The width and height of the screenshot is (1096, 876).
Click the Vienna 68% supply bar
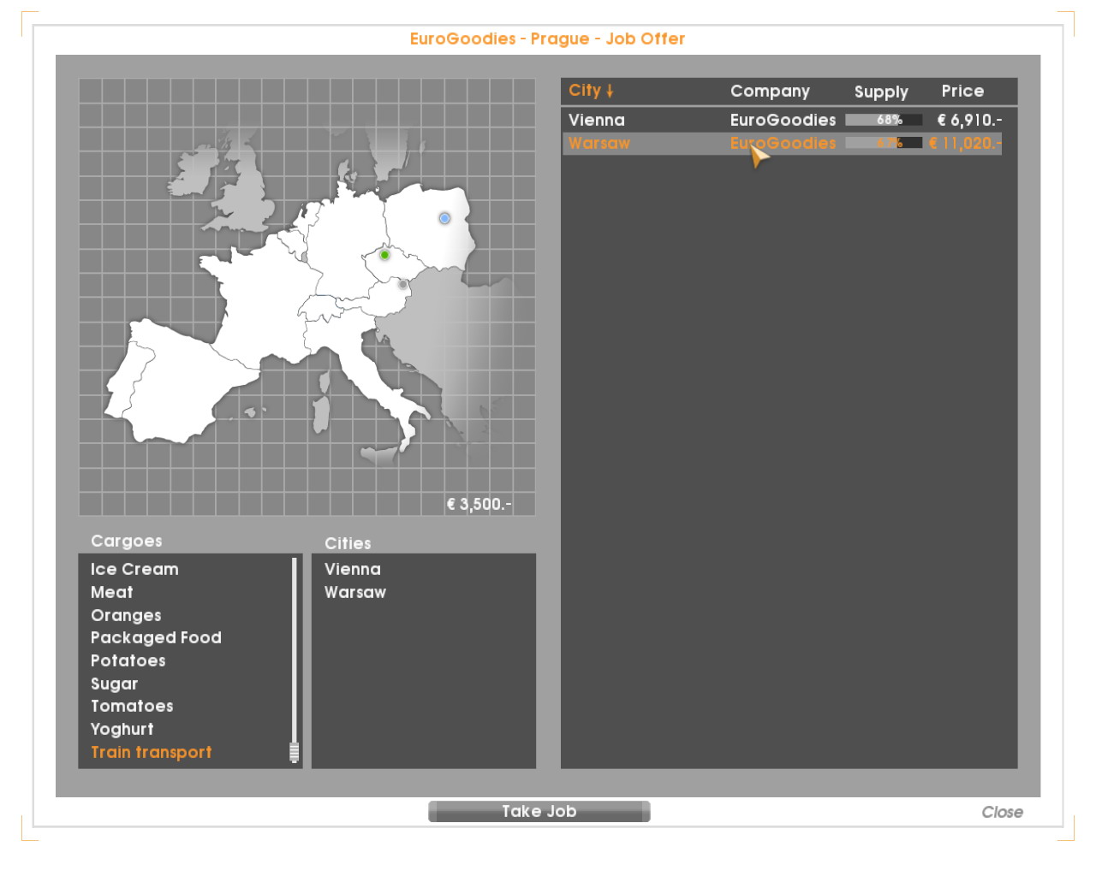[883, 121]
